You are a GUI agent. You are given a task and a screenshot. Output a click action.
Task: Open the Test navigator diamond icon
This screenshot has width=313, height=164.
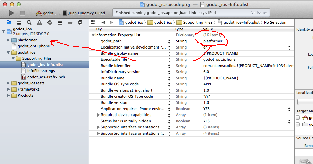50,23
